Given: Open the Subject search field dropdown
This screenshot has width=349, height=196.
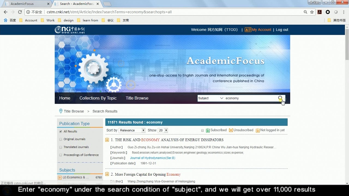Looking at the screenshot, I should [x=210, y=98].
